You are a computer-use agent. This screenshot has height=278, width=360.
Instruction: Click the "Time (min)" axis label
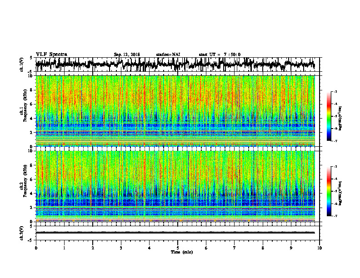(x=182, y=252)
